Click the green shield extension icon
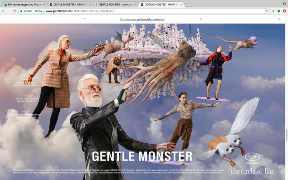The height and width of the screenshot is (180, 288). pos(278,11)
